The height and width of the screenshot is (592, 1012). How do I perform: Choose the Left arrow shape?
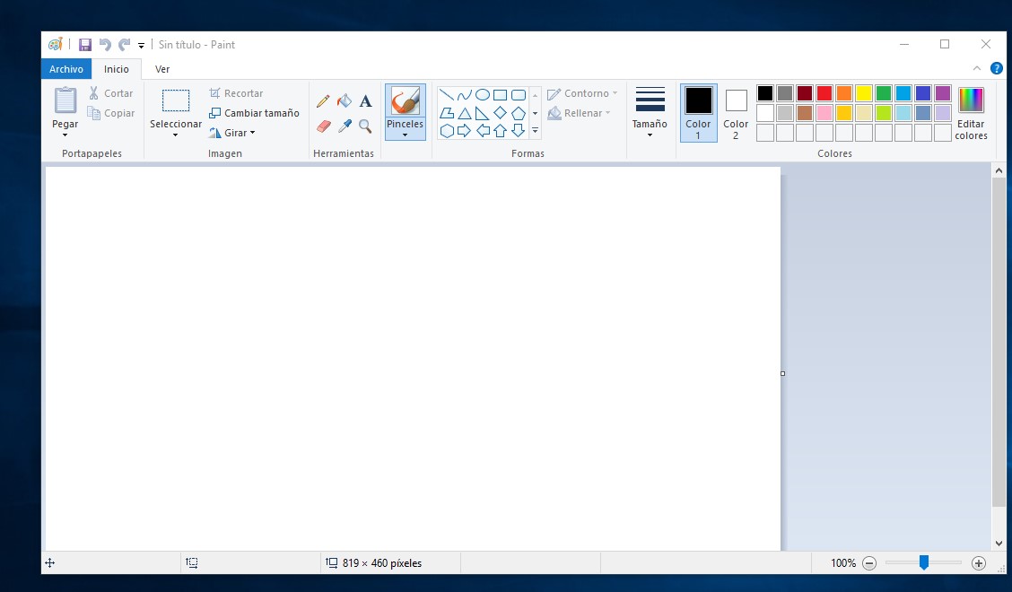point(482,131)
